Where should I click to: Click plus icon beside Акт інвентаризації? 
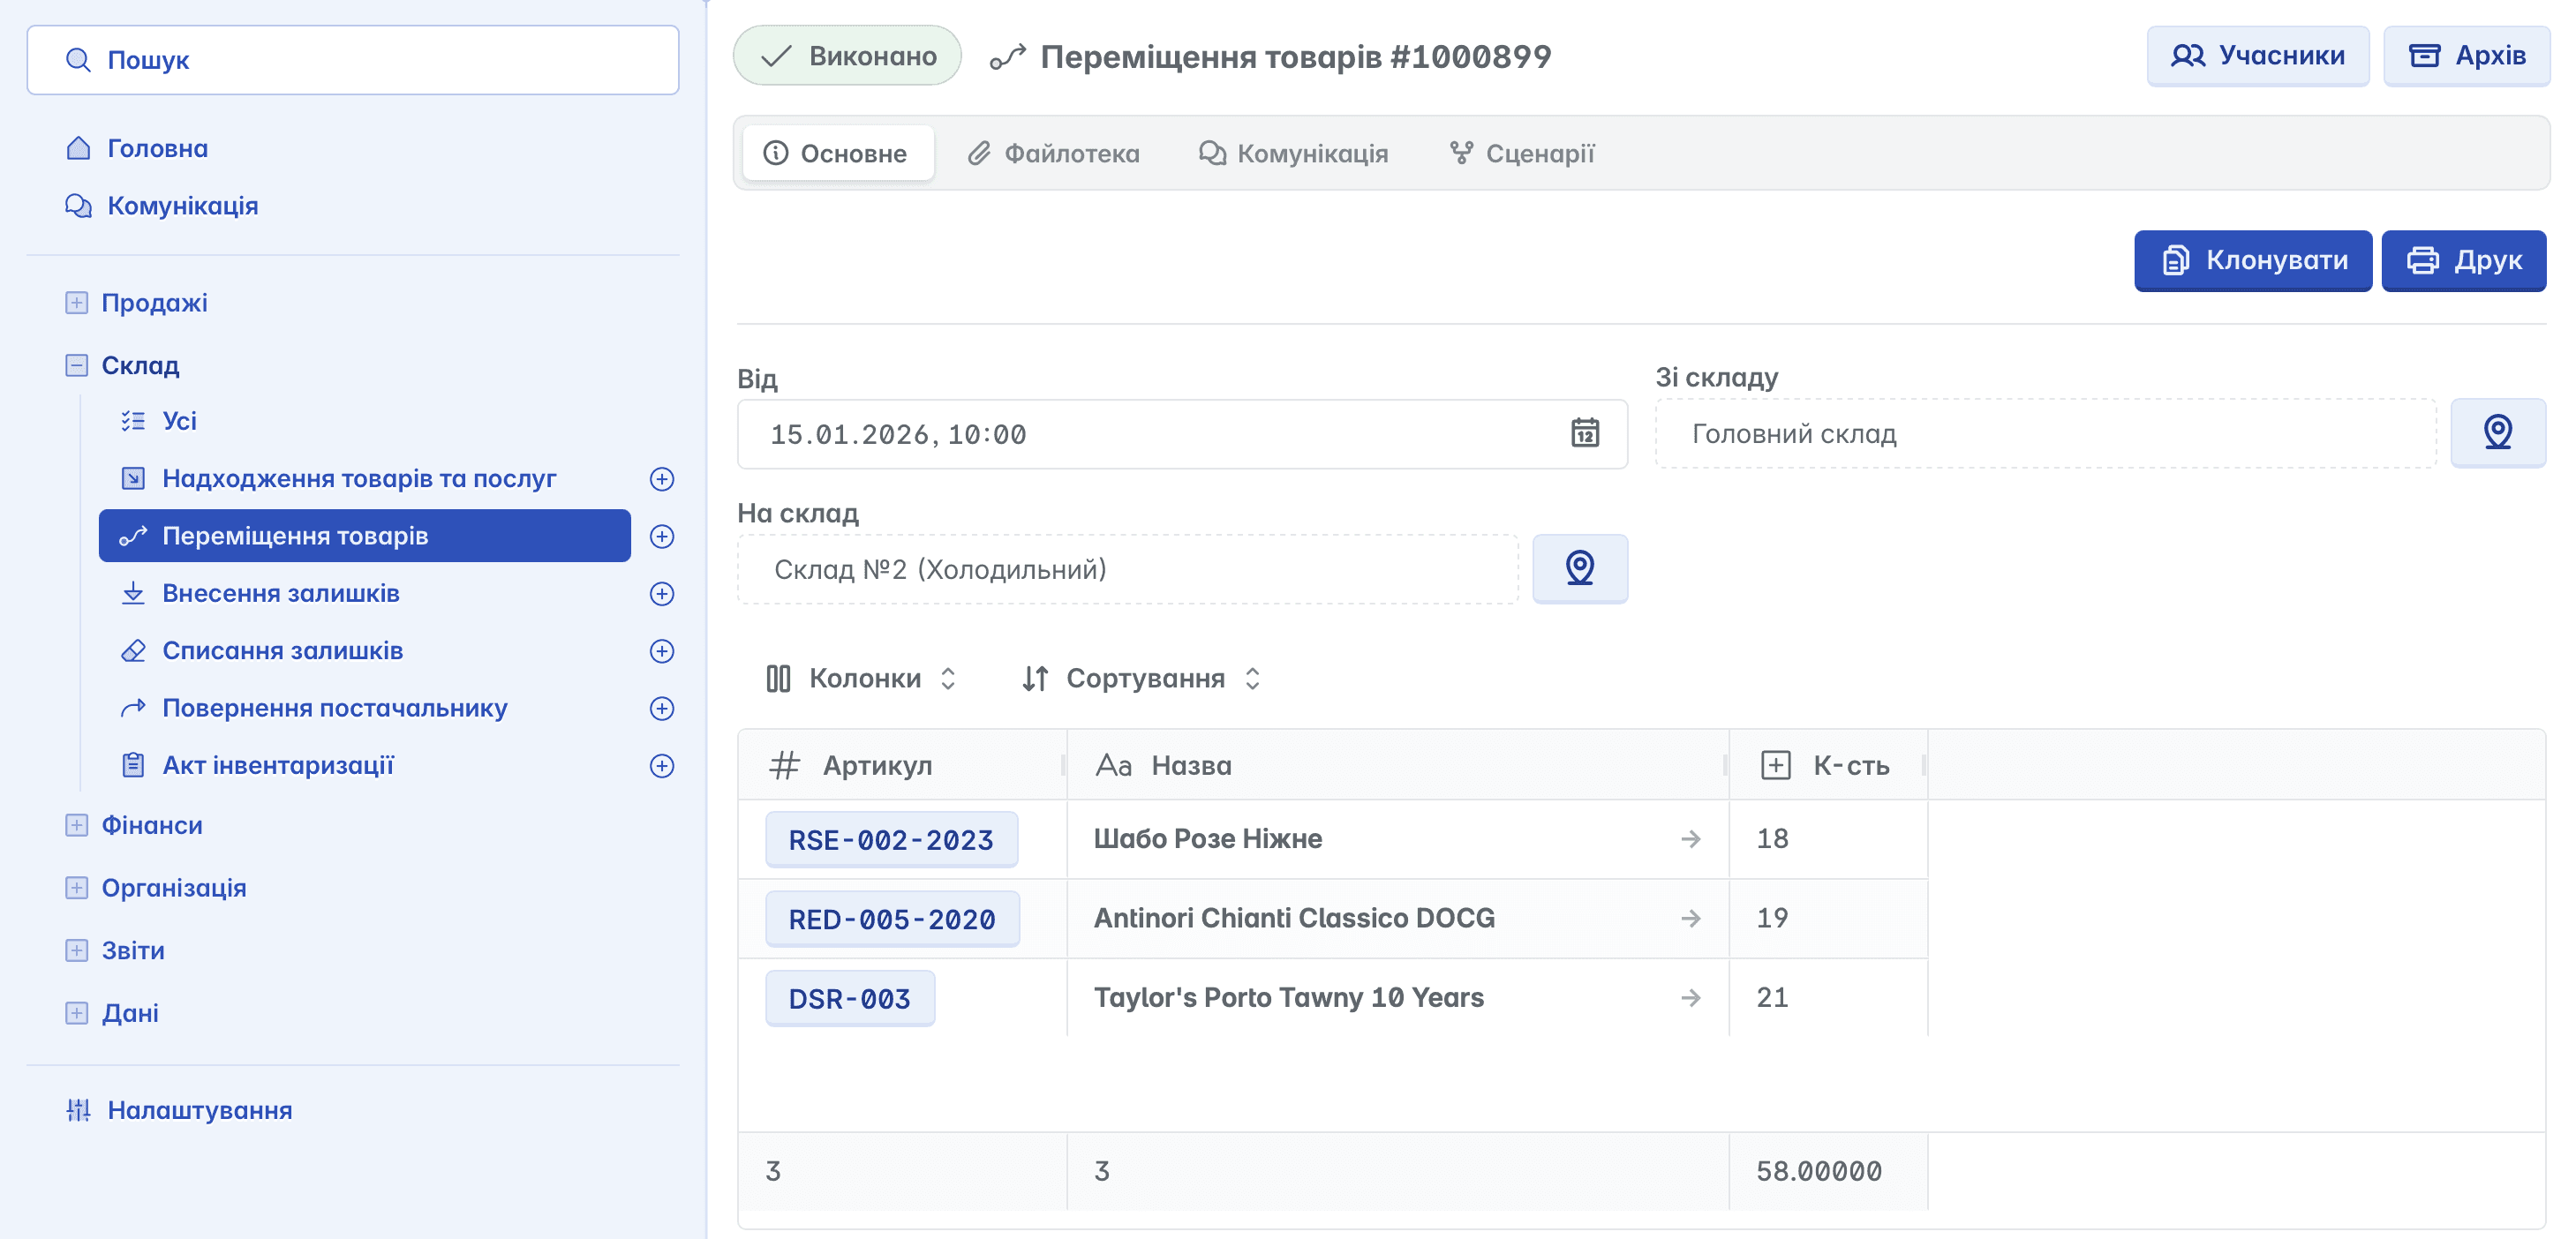tap(661, 766)
